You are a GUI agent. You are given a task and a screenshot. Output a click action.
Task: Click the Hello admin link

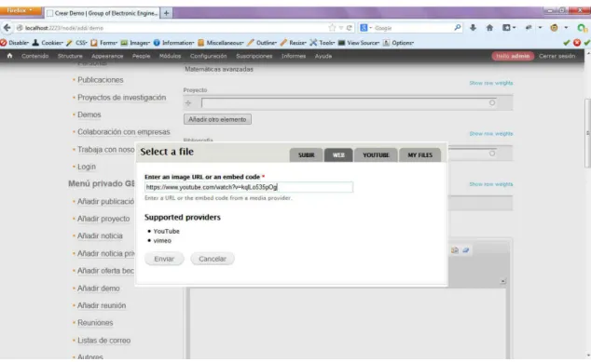point(513,56)
